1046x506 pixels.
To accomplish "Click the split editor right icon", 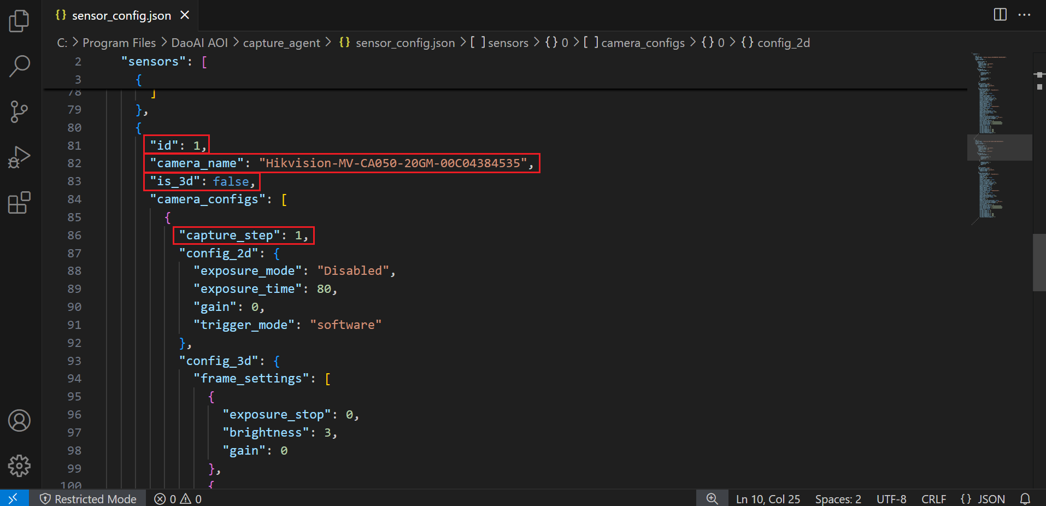I will point(1000,15).
